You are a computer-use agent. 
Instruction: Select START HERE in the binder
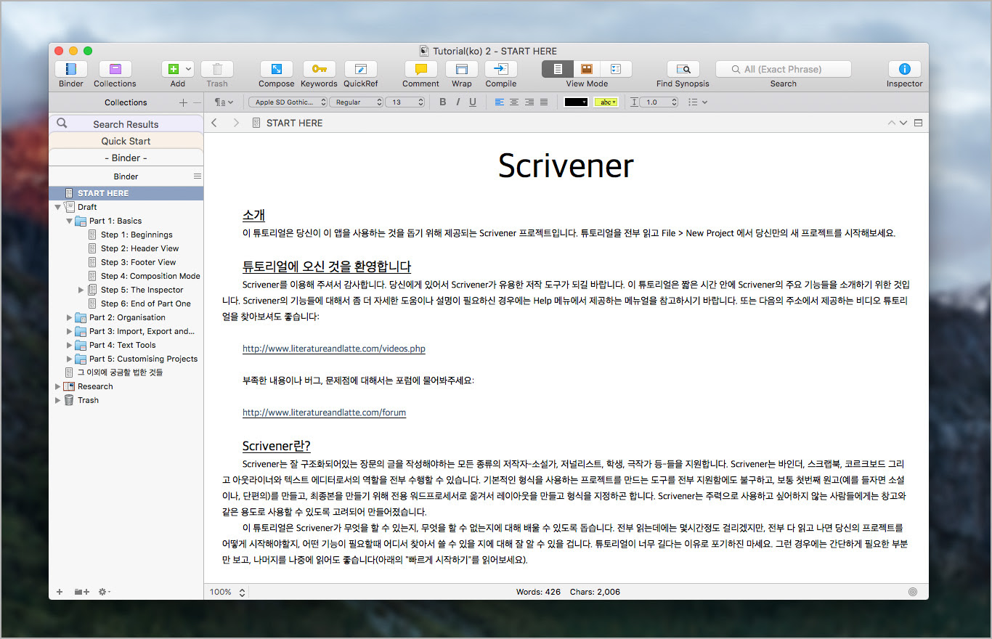[126, 193]
